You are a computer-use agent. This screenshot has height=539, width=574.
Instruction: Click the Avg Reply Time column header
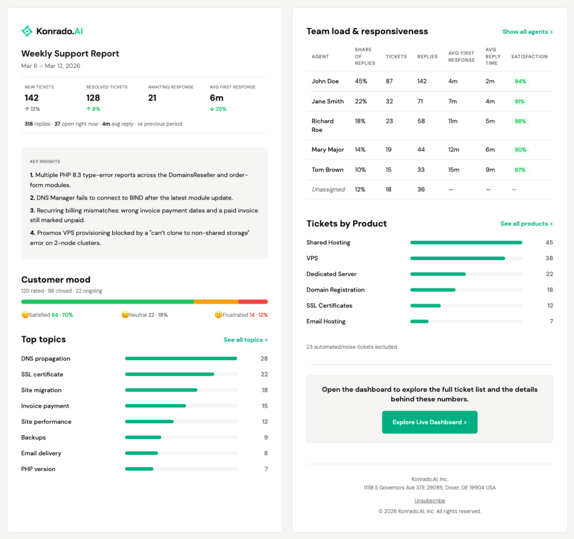tap(493, 57)
